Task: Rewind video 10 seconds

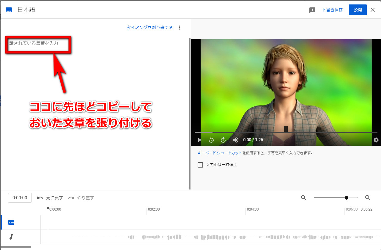Action: (211, 140)
